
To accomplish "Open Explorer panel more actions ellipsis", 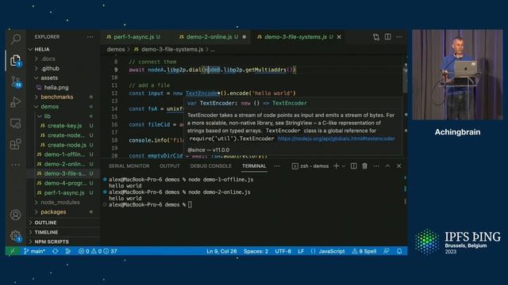I will click(x=90, y=37).
